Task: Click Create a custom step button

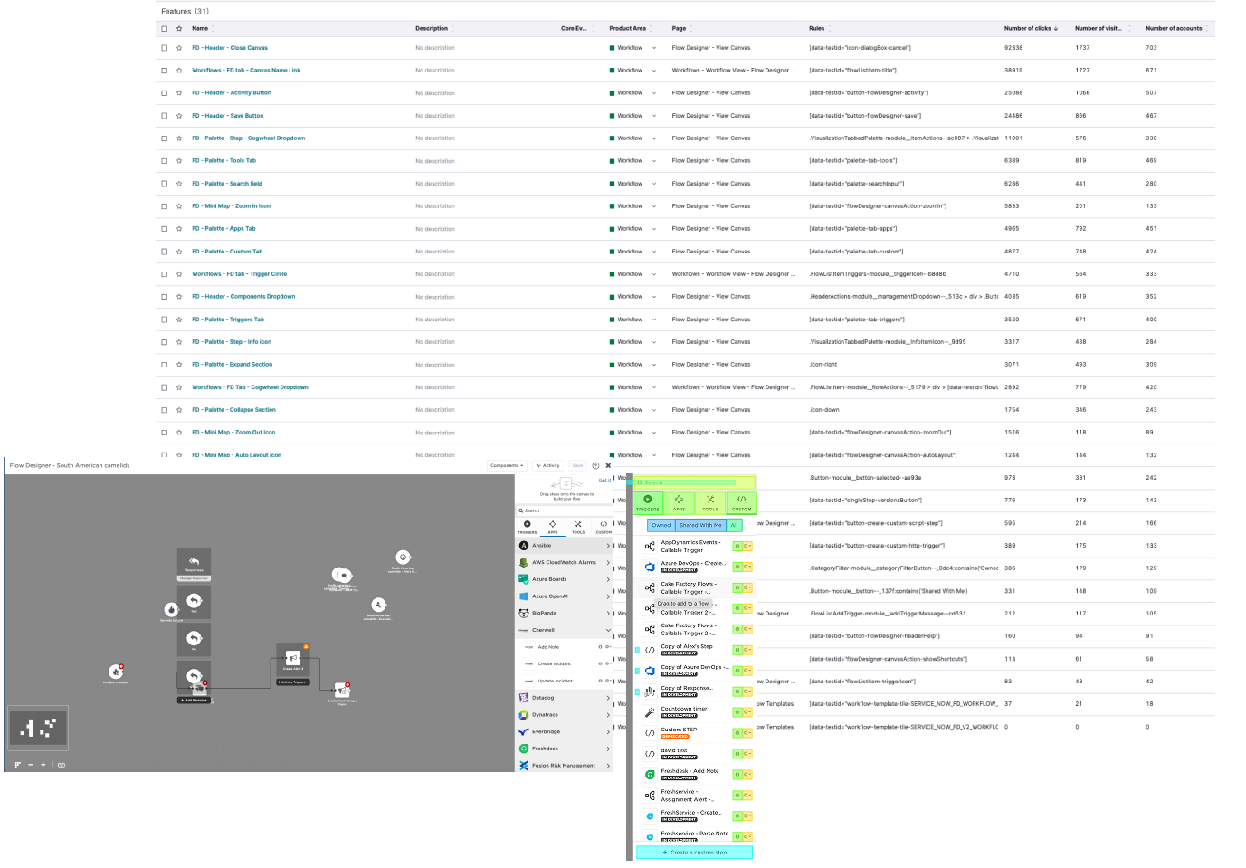Action: click(x=695, y=853)
